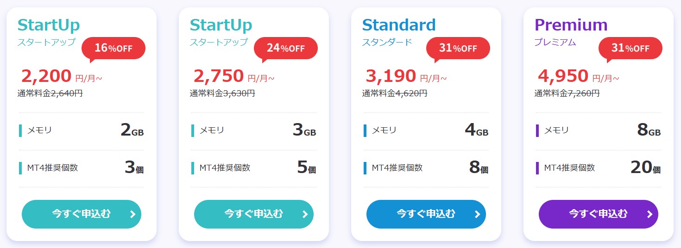681x248 pixels.
Task: Click the Premium plan's 31%OFF badge
Action: point(631,49)
